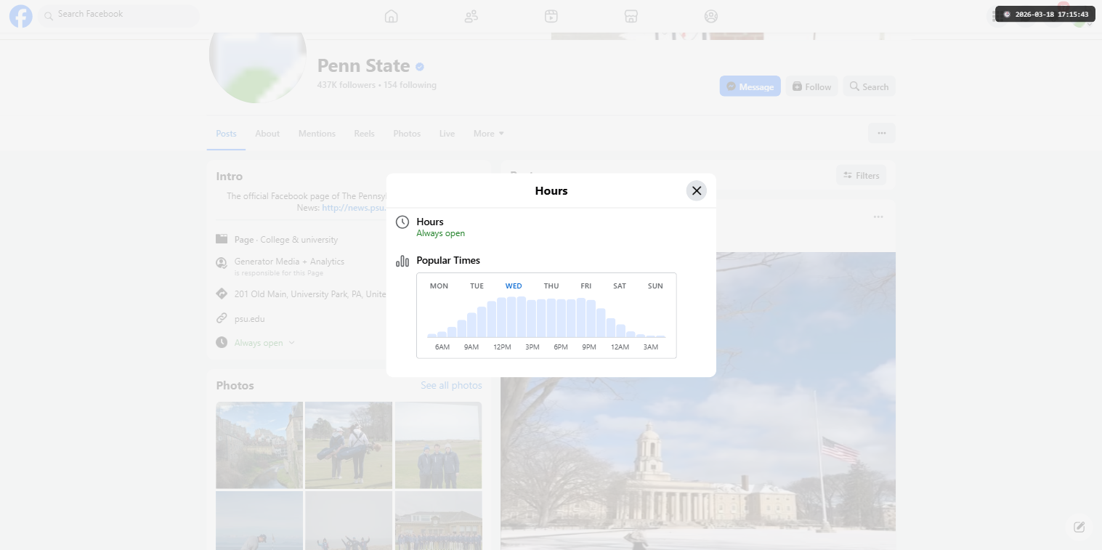This screenshot has height=550, width=1102.
Task: Click the 154 following text
Action: coord(410,85)
